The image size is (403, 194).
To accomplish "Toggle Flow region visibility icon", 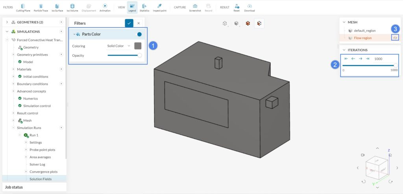I will (x=395, y=38).
